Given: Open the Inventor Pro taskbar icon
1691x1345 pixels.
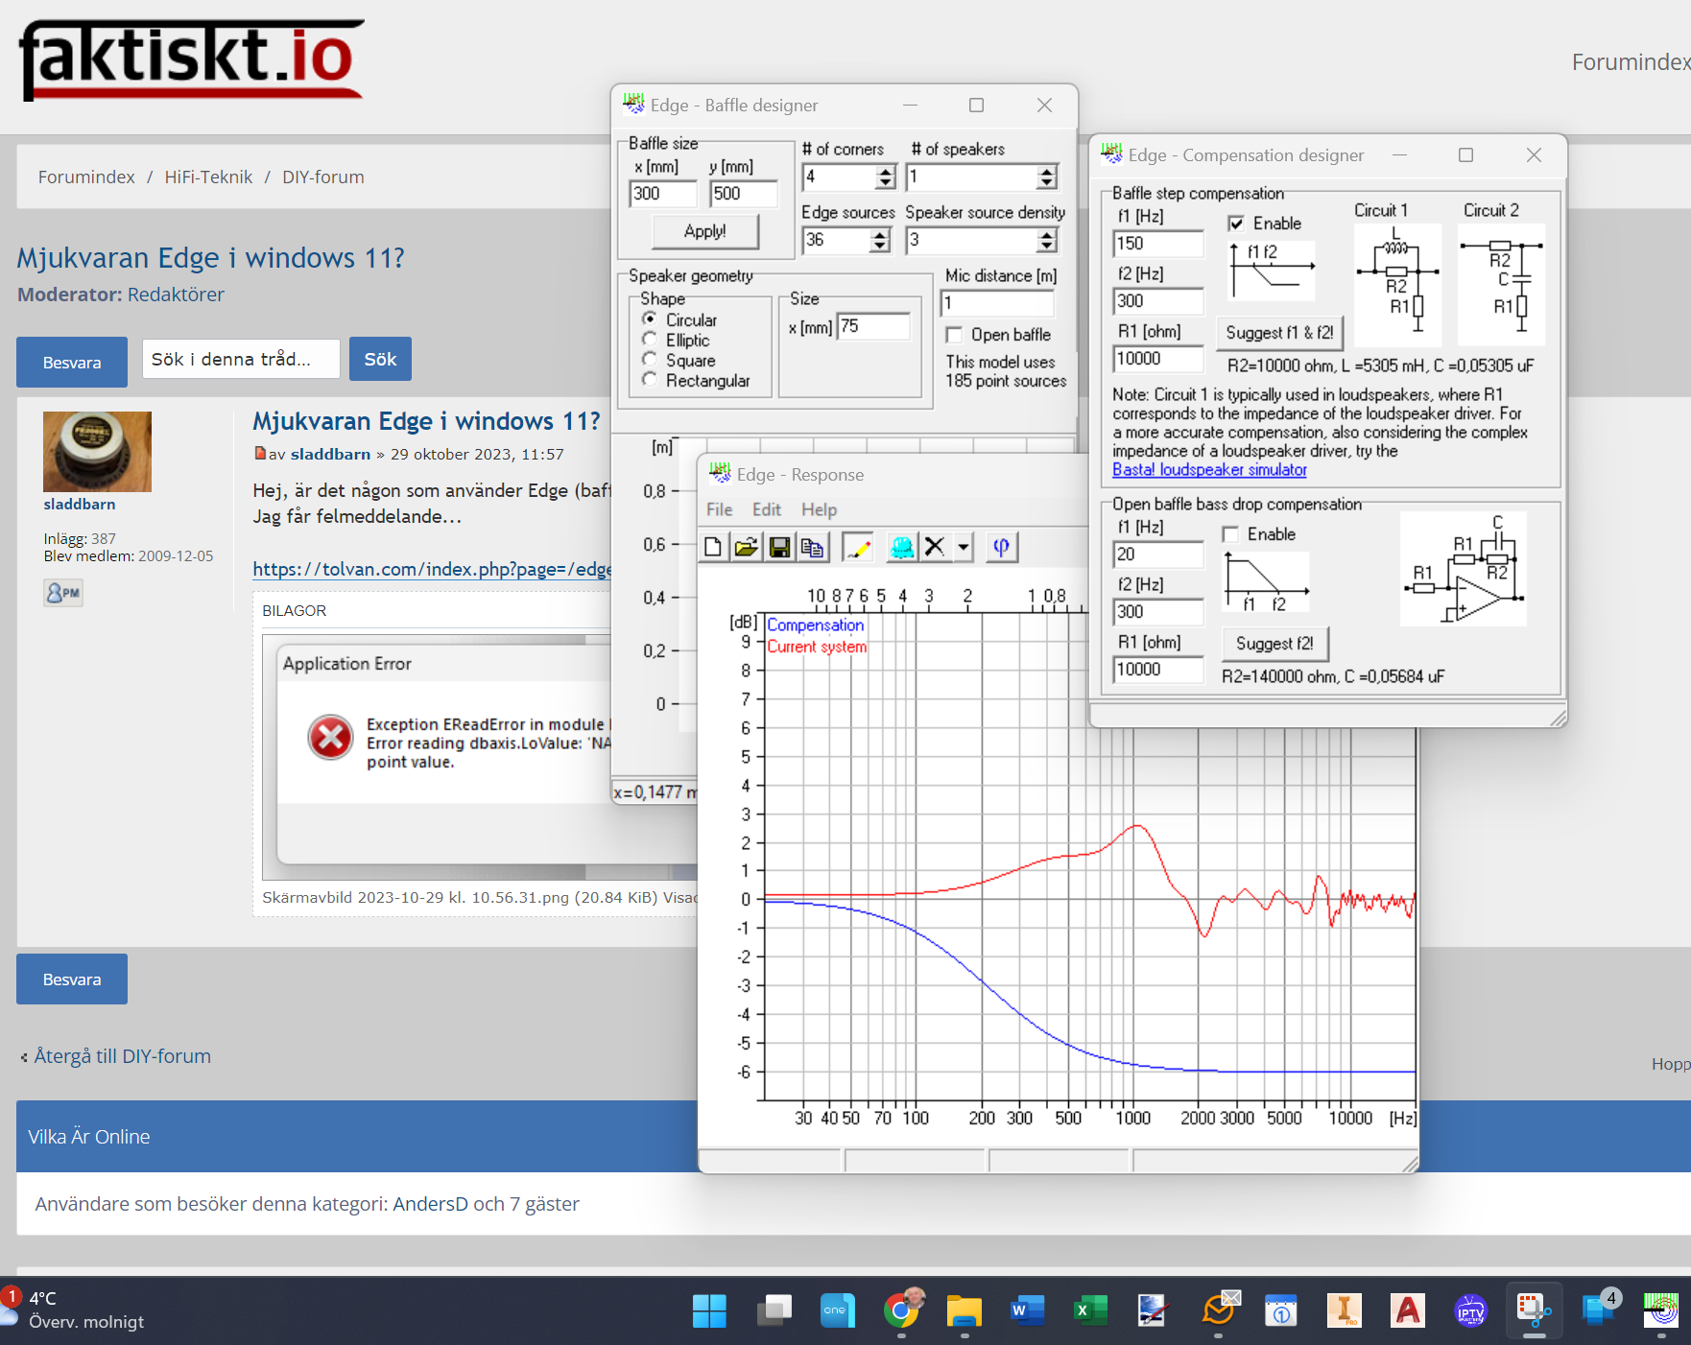Looking at the screenshot, I should tap(1345, 1310).
